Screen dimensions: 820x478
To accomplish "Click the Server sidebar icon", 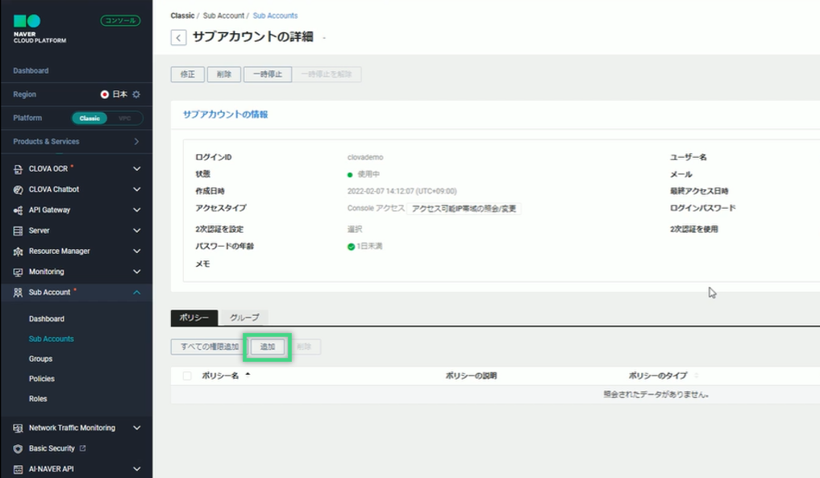I will 19,231.
